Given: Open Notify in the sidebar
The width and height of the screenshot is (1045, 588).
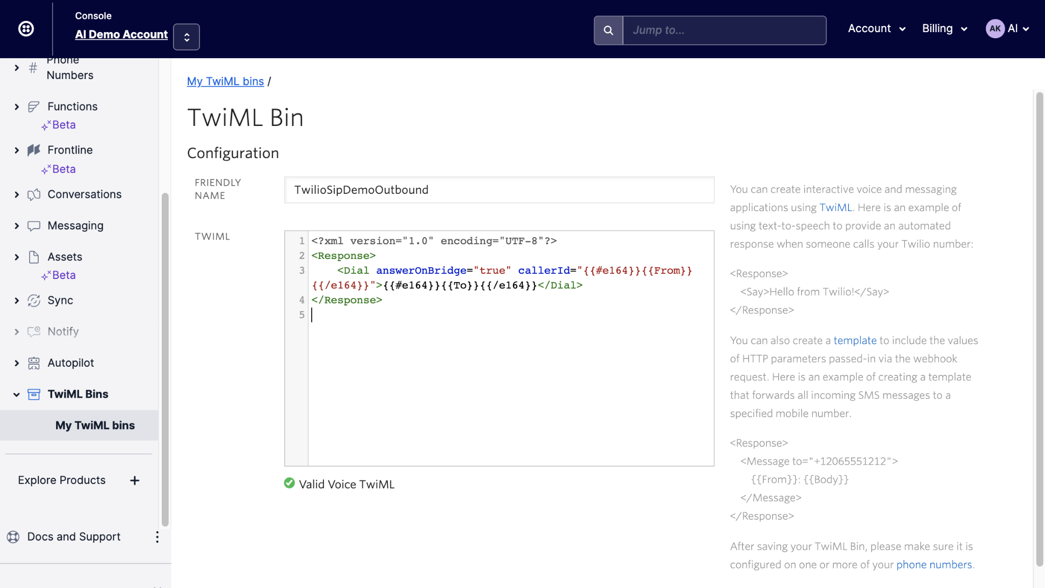Looking at the screenshot, I should [x=63, y=331].
